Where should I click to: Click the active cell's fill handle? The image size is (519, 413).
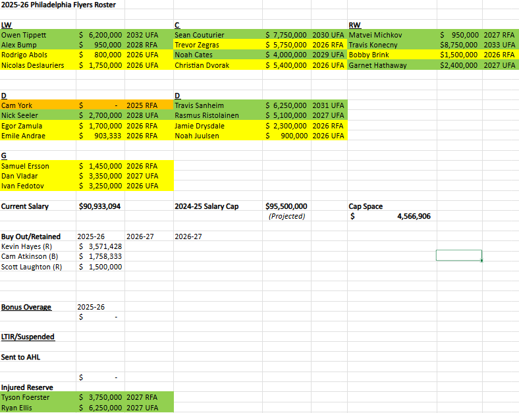point(481,260)
